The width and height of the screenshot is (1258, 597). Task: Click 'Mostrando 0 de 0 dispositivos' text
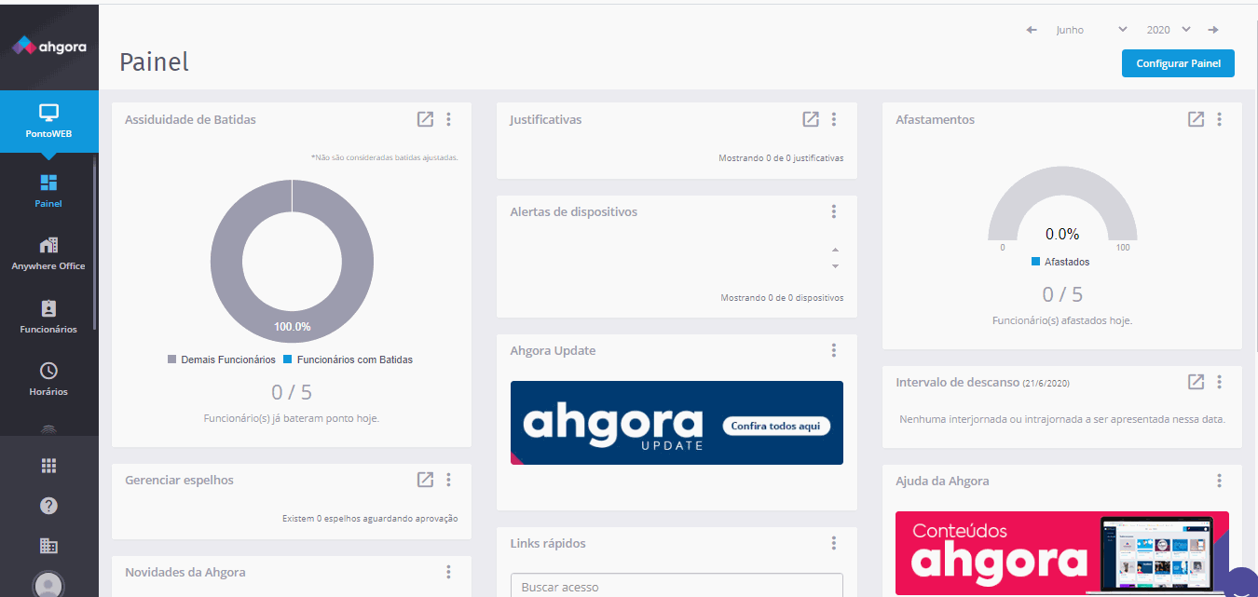click(x=782, y=298)
